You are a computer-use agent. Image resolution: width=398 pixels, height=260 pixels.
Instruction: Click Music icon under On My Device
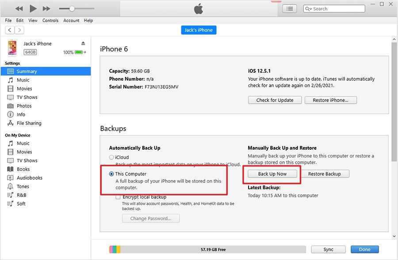[10, 143]
